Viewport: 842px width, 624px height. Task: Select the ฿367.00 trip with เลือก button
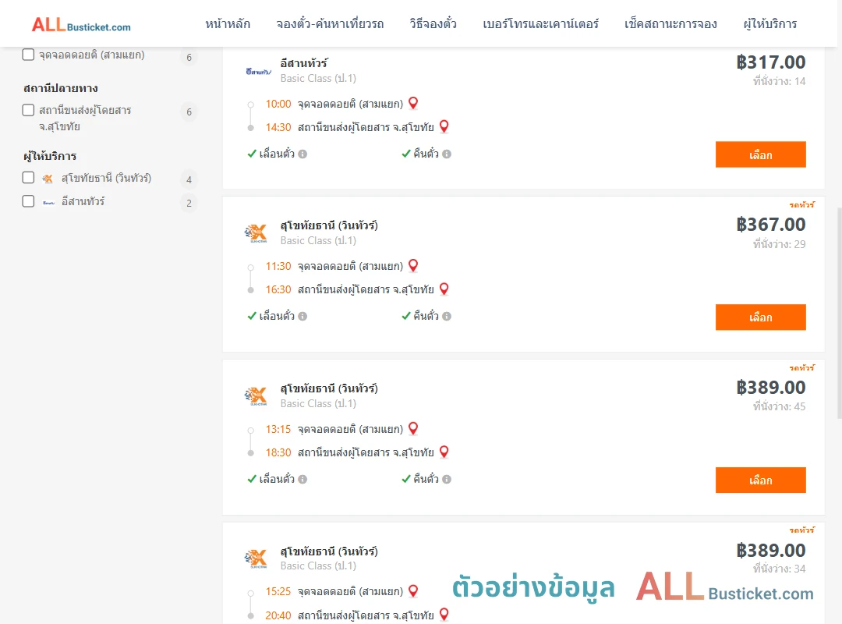click(x=760, y=317)
